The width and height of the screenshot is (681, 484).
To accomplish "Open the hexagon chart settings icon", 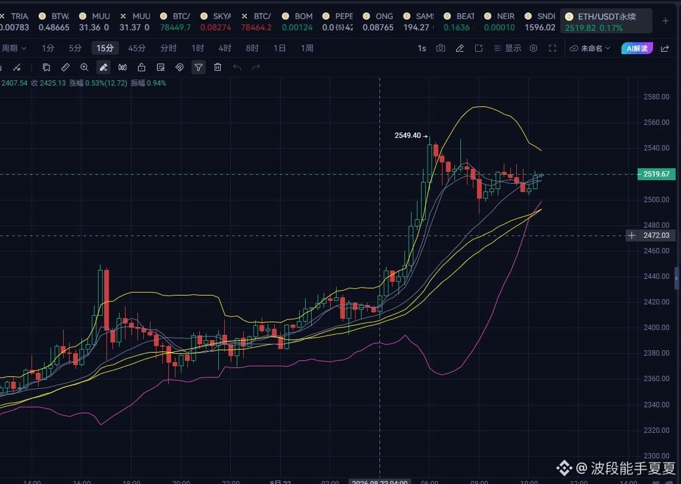I will [x=533, y=48].
